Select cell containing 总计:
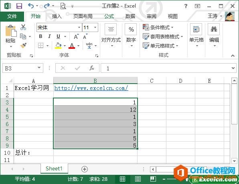 [x=33, y=152]
